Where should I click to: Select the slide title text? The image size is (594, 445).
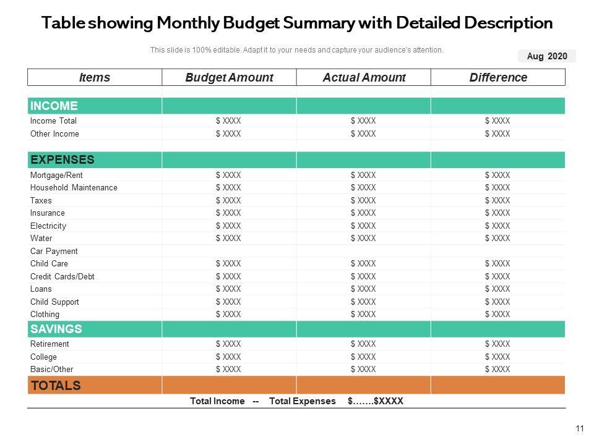pos(296,23)
